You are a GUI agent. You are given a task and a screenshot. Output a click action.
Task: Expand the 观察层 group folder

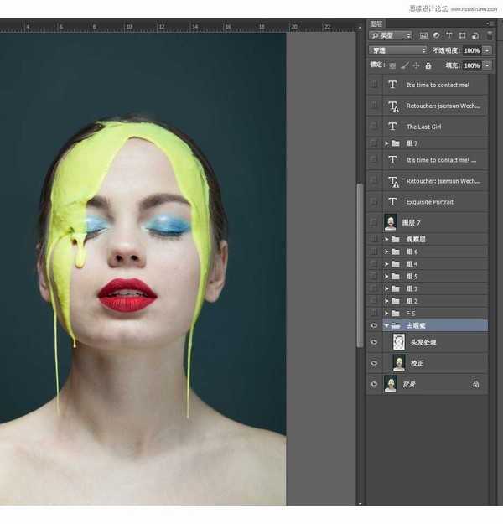(386, 239)
